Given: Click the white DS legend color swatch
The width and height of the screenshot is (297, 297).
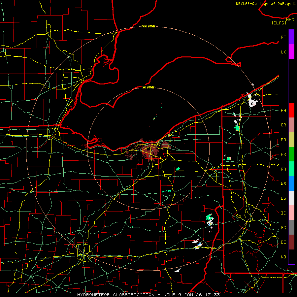Looking at the screenshot, I should click(291, 198).
